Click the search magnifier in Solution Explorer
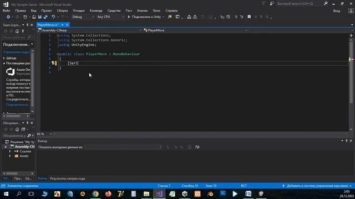The height and width of the screenshot is (199, 355). [29, 135]
